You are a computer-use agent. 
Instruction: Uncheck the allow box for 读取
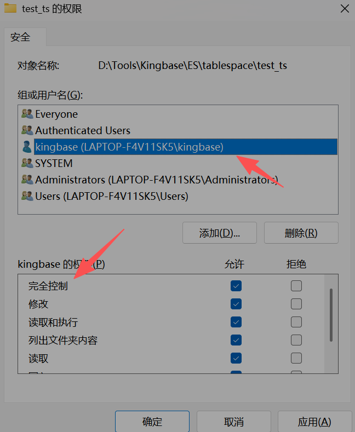coord(236,358)
